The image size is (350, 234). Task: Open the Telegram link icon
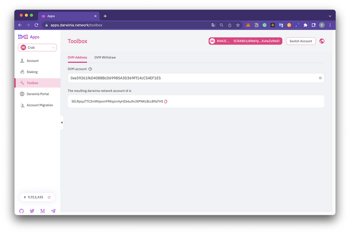pyautogui.click(x=53, y=211)
